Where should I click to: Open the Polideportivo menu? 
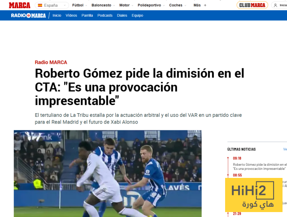click(x=152, y=5)
